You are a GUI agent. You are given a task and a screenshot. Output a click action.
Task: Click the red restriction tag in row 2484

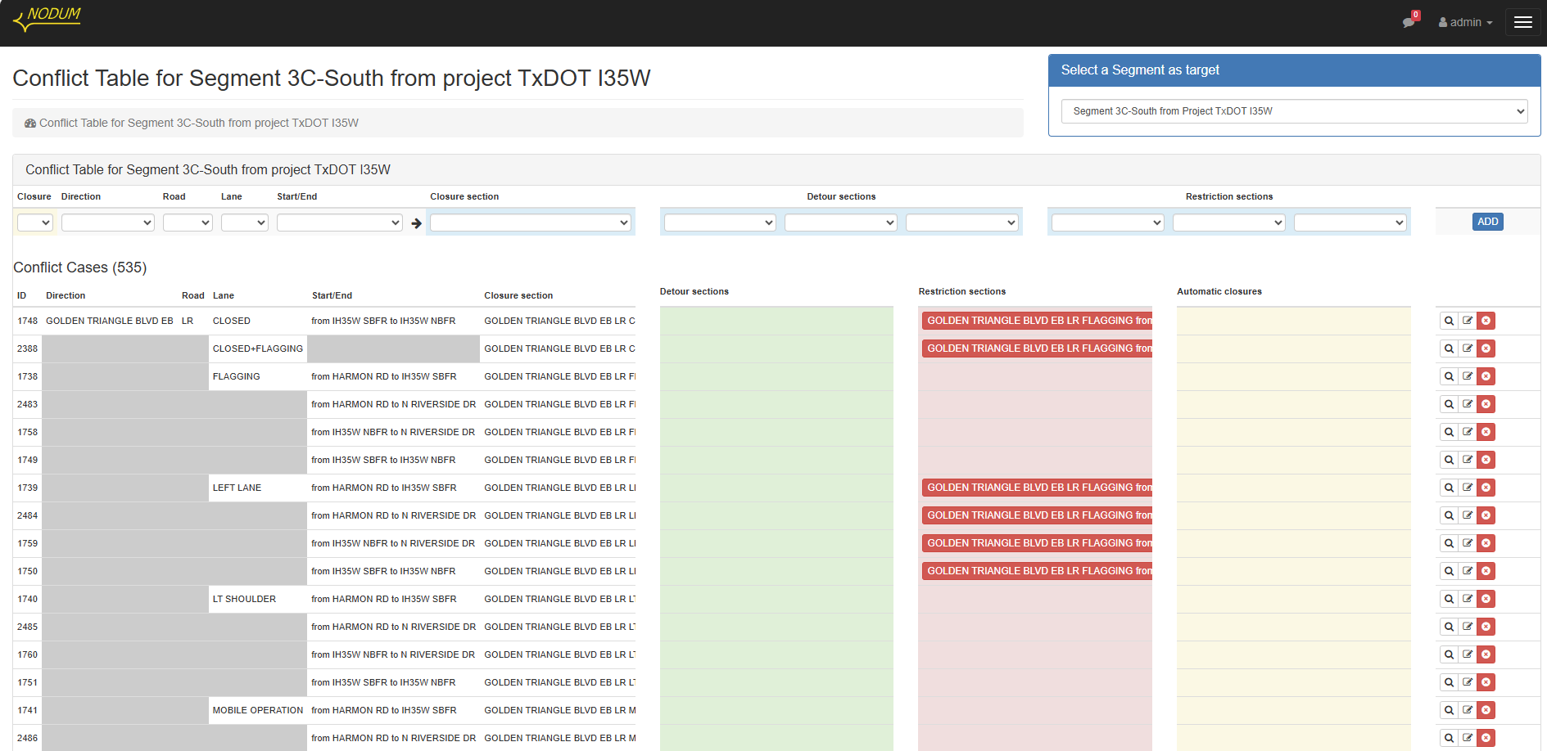pos(1037,515)
